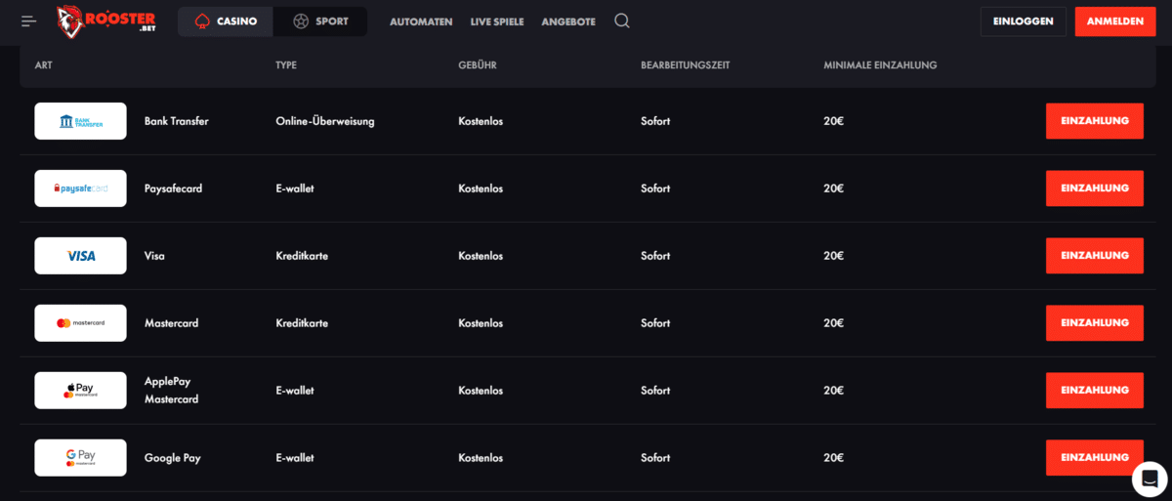Viewport: 1172px width, 501px height.
Task: Click the Mastercard logo
Action: click(x=80, y=323)
